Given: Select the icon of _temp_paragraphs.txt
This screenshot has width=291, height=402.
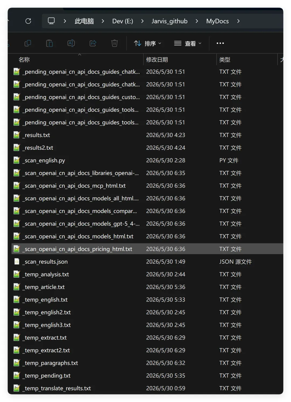Looking at the screenshot, I should [x=17, y=363].
